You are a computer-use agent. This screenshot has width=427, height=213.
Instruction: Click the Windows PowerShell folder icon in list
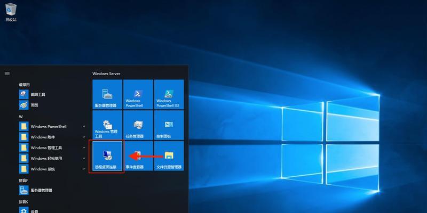pos(23,126)
